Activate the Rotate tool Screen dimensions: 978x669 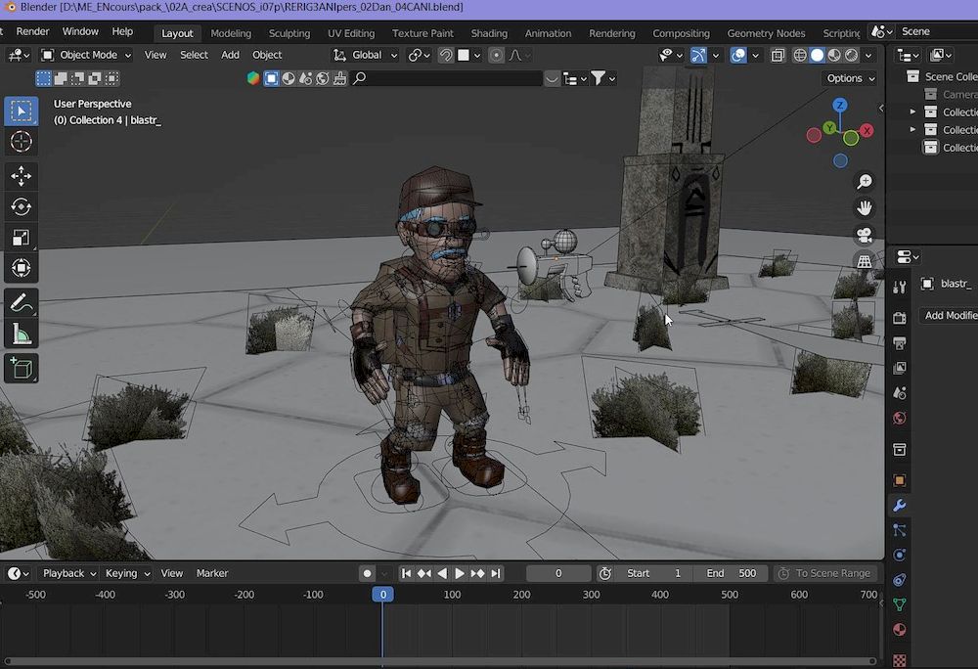[x=21, y=206]
